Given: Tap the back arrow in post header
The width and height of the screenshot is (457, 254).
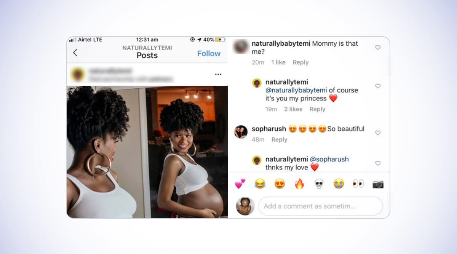Looking at the screenshot, I should tap(75, 53).
